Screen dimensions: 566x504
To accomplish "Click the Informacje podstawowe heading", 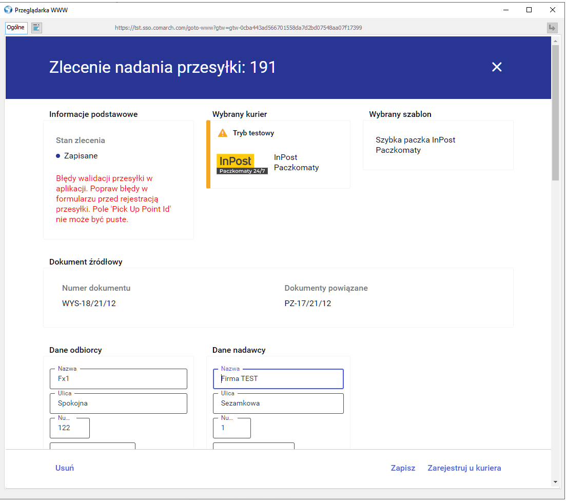I will 93,114.
